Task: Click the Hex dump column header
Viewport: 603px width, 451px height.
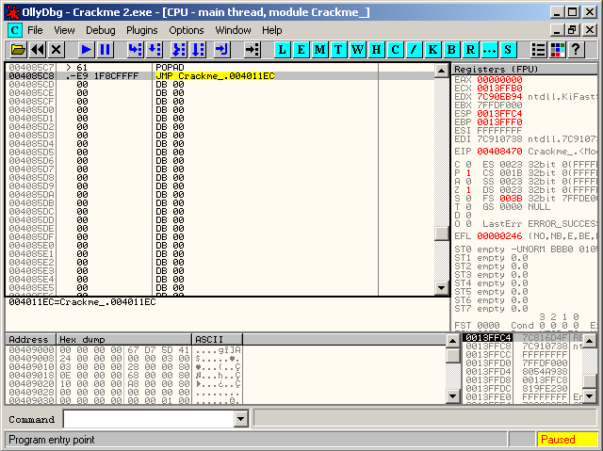Action: coord(123,340)
